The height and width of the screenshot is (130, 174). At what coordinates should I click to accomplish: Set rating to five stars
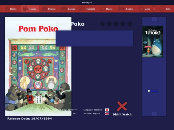130,24
